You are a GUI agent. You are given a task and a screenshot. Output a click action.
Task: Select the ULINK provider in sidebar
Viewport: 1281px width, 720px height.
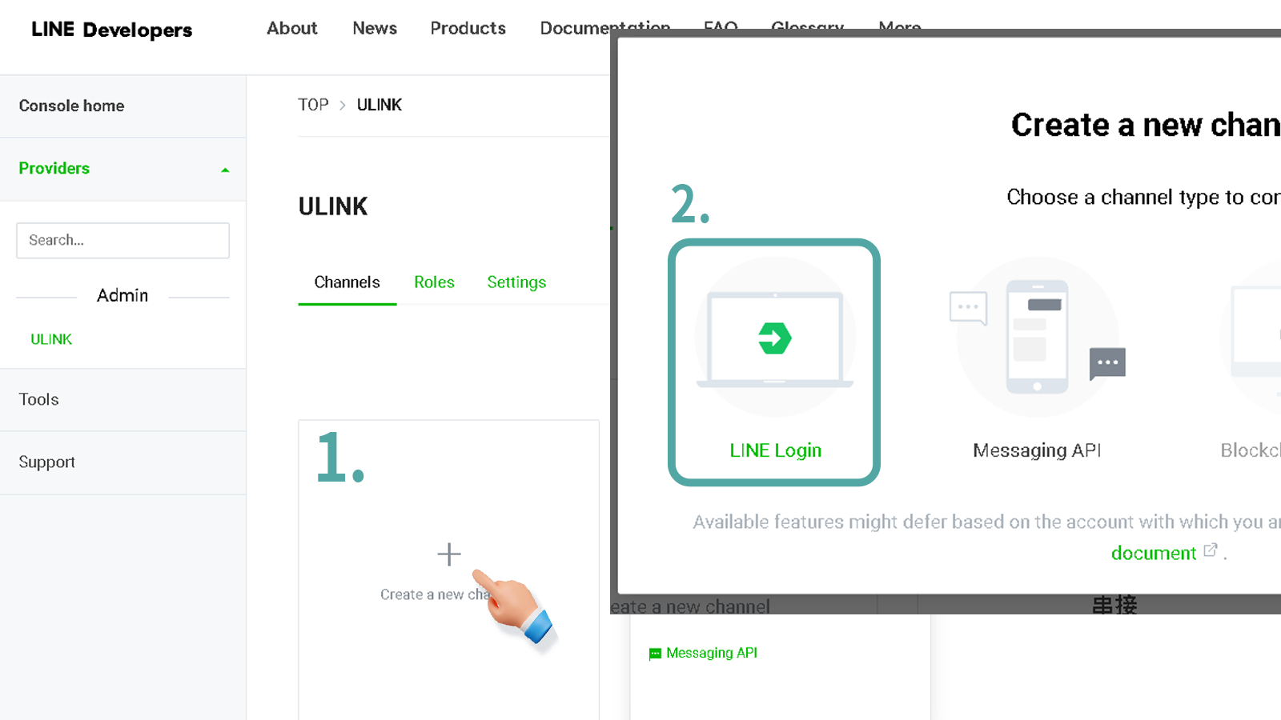(51, 339)
